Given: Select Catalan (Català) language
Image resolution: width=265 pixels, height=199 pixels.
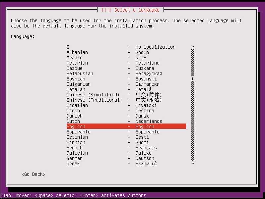Looking at the screenshot, I should [126, 89].
